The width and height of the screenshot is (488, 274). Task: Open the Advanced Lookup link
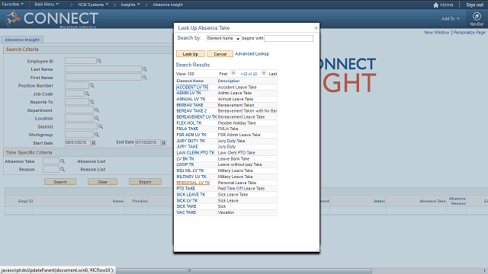(x=252, y=54)
